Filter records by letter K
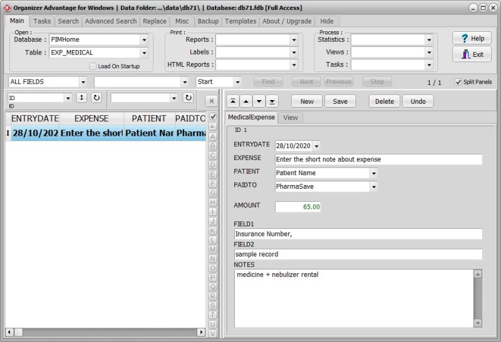The image size is (501, 342). pos(212,230)
